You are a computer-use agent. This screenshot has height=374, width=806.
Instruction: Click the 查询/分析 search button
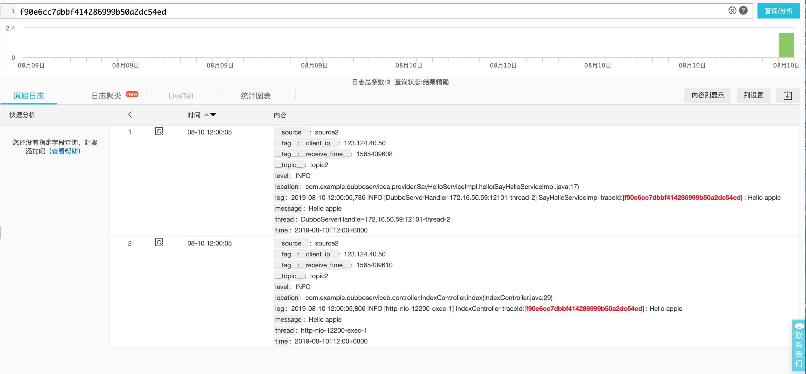tap(778, 11)
